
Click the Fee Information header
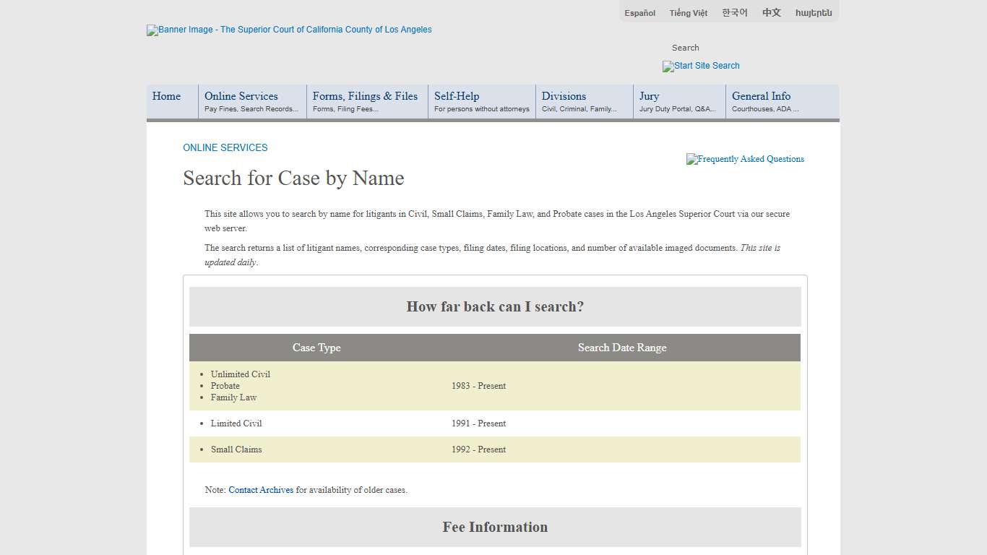[495, 527]
